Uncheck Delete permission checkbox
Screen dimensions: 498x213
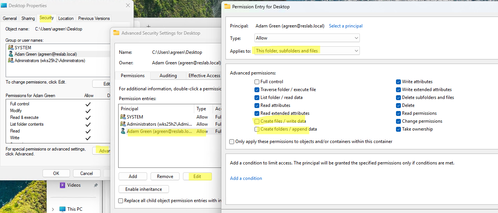(398, 105)
